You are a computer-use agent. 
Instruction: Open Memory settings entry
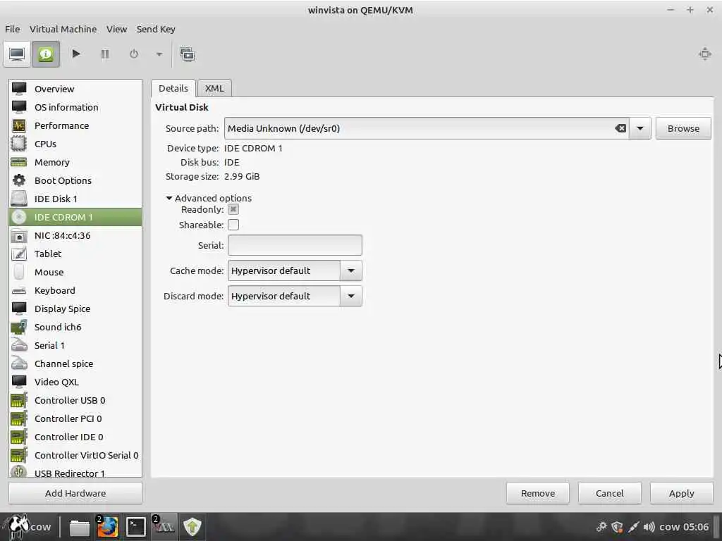click(x=75, y=163)
